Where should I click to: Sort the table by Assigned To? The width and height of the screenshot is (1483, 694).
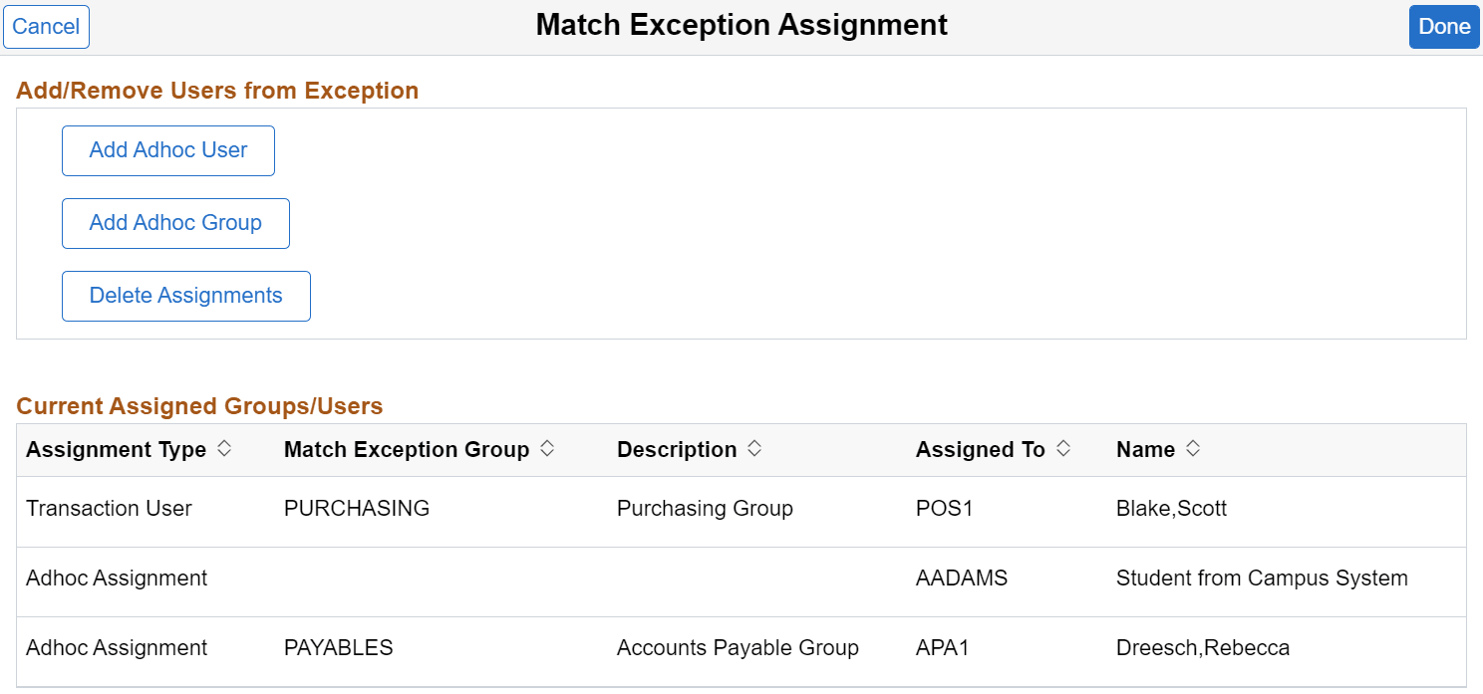[978, 449]
